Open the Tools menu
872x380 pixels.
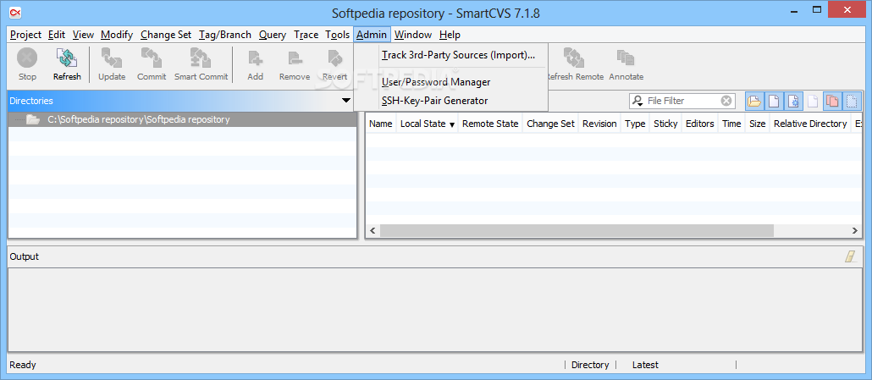pyautogui.click(x=337, y=35)
